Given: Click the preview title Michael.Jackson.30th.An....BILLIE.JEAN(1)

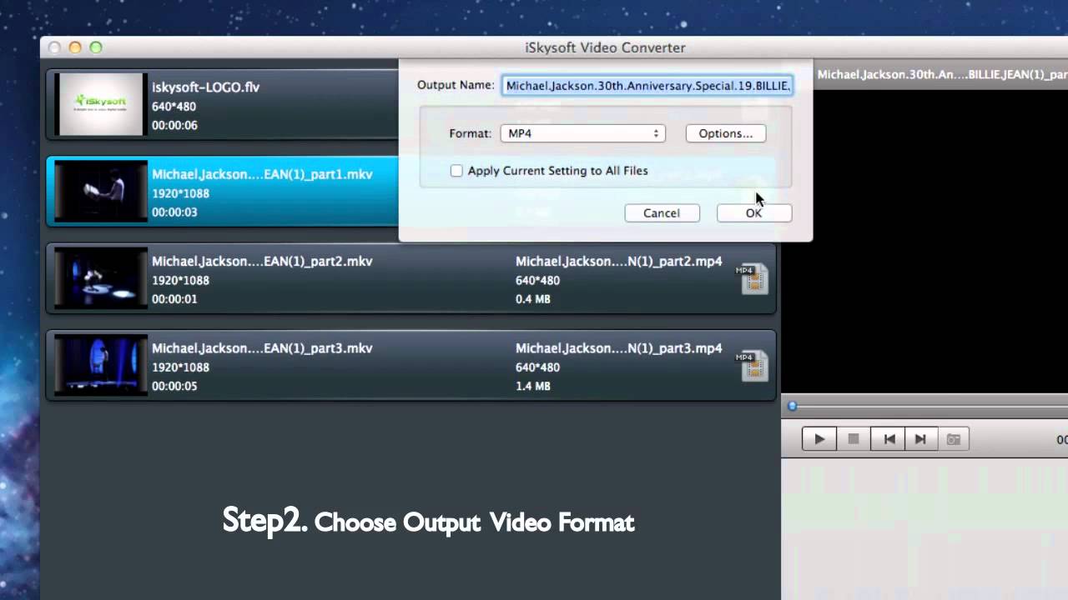Looking at the screenshot, I should click(x=942, y=74).
